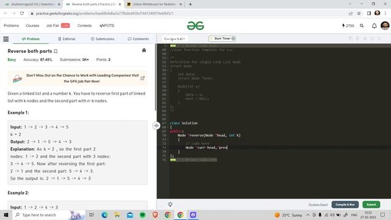391x220 pixels.
Task: Open the POTD link
Action: click(x=107, y=26)
